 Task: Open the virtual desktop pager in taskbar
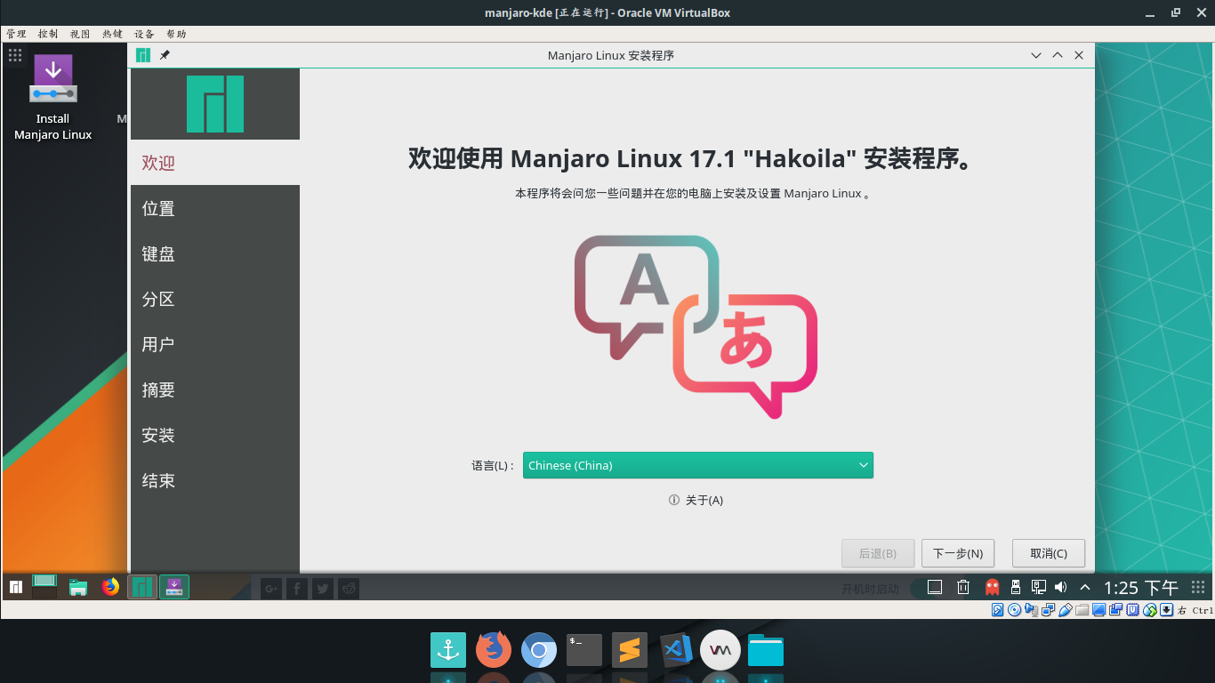pyautogui.click(x=44, y=586)
